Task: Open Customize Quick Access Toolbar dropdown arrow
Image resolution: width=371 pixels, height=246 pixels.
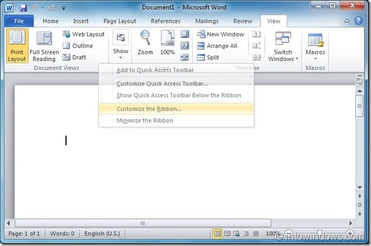Action: coord(64,8)
